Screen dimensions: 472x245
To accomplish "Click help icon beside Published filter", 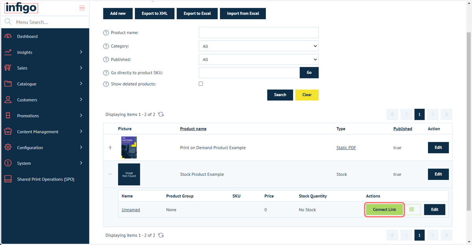I will 106,59.
